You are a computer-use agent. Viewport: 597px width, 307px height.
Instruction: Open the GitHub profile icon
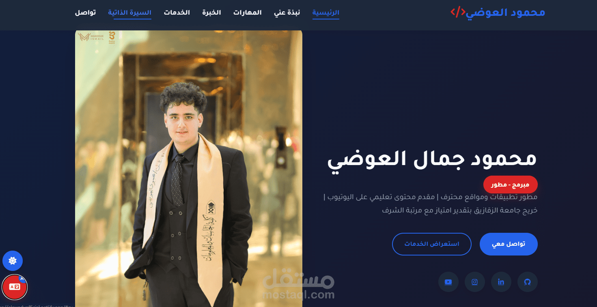[527, 282]
